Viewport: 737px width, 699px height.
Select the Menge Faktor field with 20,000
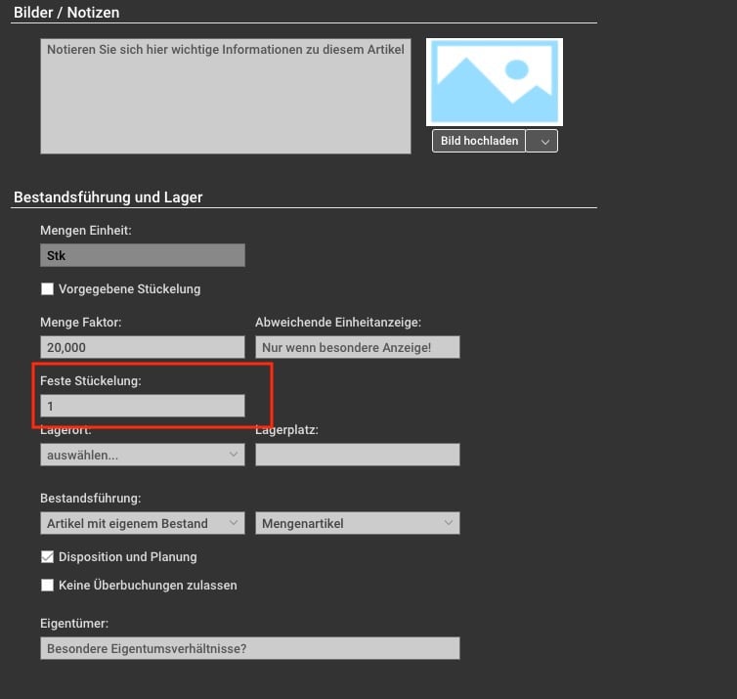tap(142, 347)
